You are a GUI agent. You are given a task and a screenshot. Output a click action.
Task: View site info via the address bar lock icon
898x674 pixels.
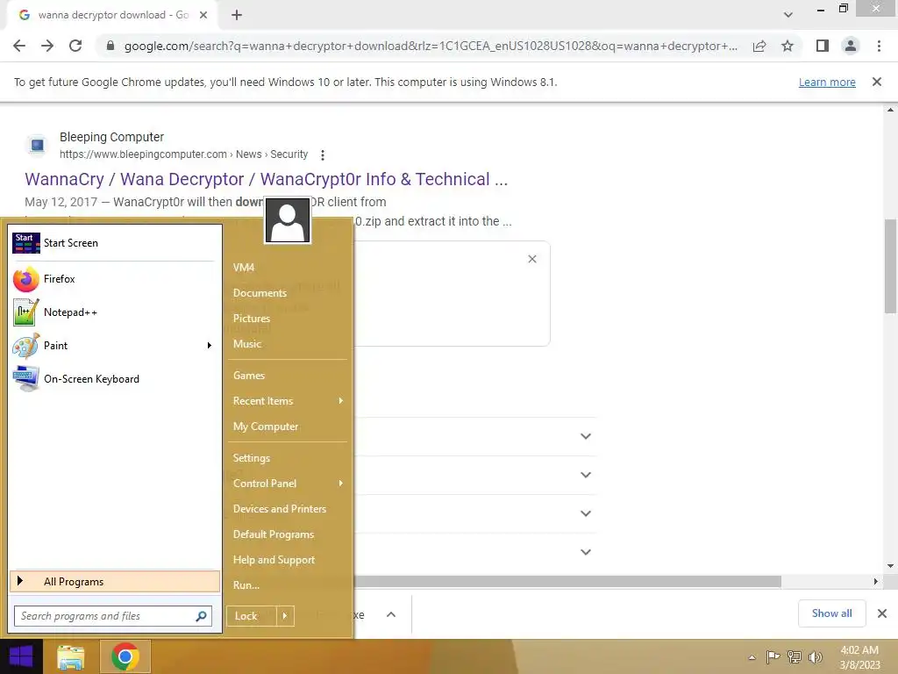pos(110,46)
